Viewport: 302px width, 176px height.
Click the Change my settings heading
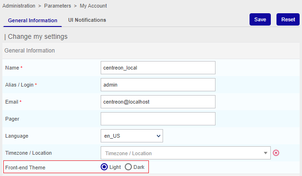tap(38, 36)
